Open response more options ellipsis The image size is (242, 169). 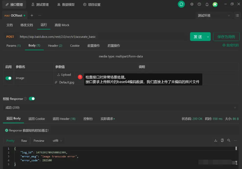(235, 140)
